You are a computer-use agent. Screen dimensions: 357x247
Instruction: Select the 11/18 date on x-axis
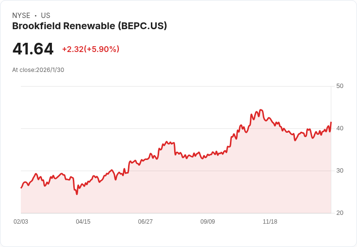coord(270,222)
